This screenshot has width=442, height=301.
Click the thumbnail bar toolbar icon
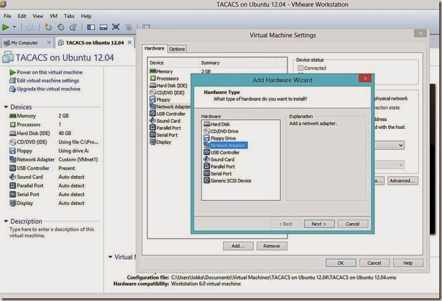(x=103, y=28)
